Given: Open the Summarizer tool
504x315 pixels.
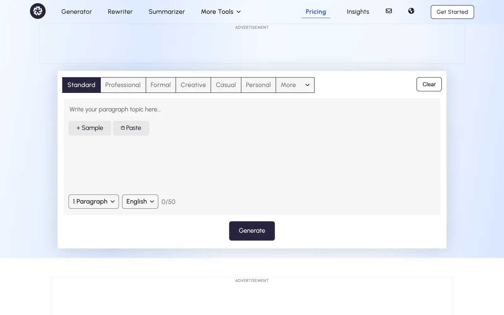Looking at the screenshot, I should [167, 12].
